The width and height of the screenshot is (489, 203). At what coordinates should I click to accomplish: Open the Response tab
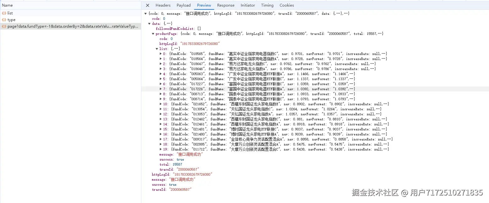pyautogui.click(x=226, y=5)
